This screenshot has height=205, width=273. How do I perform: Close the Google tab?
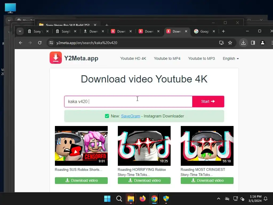tap(214, 31)
